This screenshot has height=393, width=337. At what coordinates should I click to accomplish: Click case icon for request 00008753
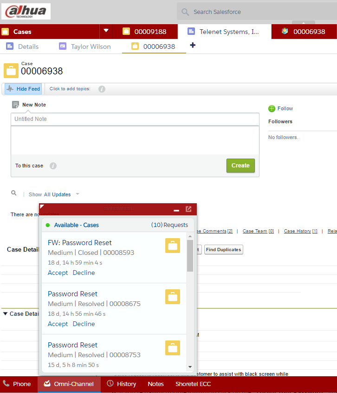pos(173,348)
